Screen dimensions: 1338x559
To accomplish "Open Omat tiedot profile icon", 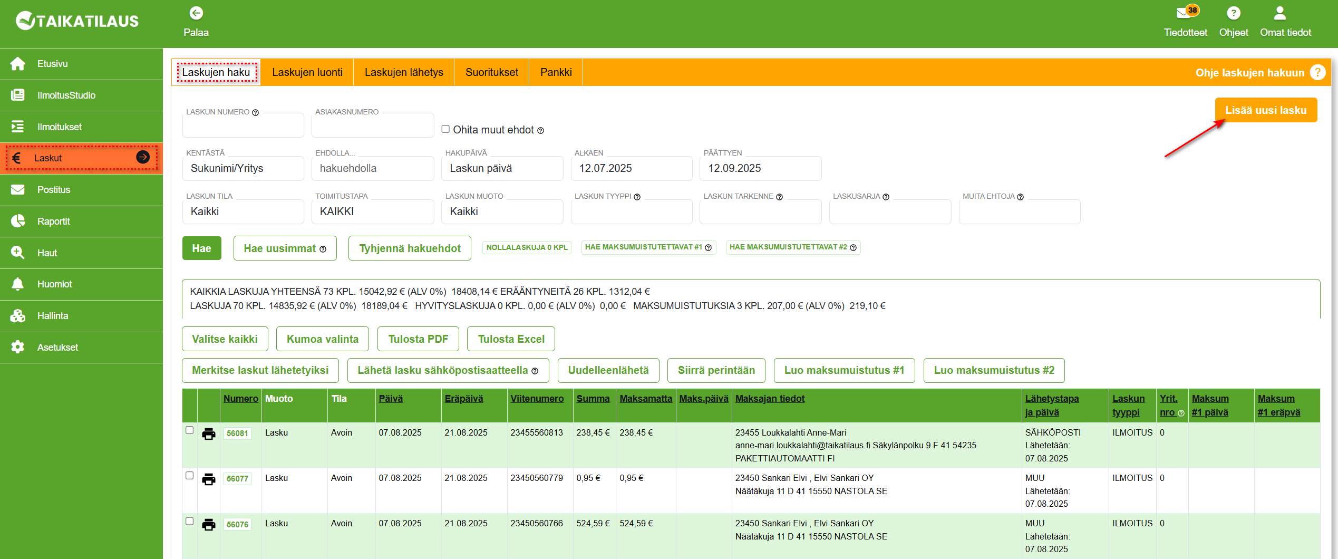I will (1279, 13).
